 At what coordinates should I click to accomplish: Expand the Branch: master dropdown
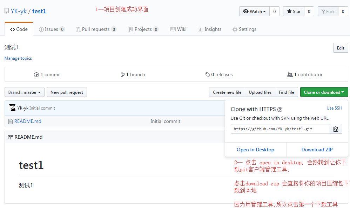coord(25,92)
